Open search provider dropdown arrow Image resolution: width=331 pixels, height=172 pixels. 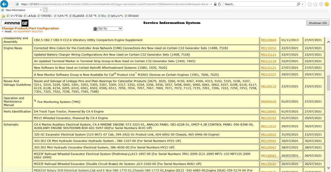(303, 4)
